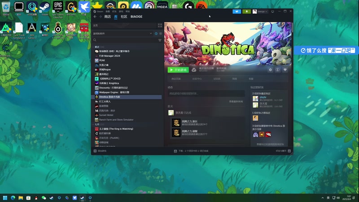Toggle the ready-to-play filter icon

(x=161, y=34)
